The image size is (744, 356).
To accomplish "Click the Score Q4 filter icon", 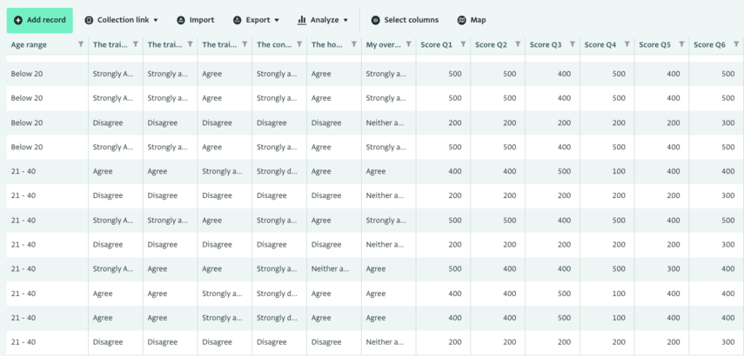I will pos(627,44).
